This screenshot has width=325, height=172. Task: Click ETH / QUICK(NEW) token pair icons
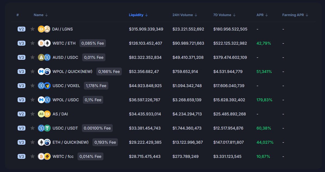pyautogui.click(x=44, y=142)
